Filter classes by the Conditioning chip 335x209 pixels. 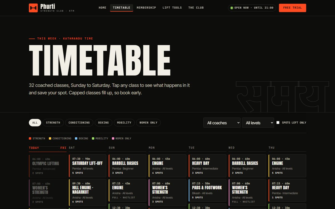(79, 123)
